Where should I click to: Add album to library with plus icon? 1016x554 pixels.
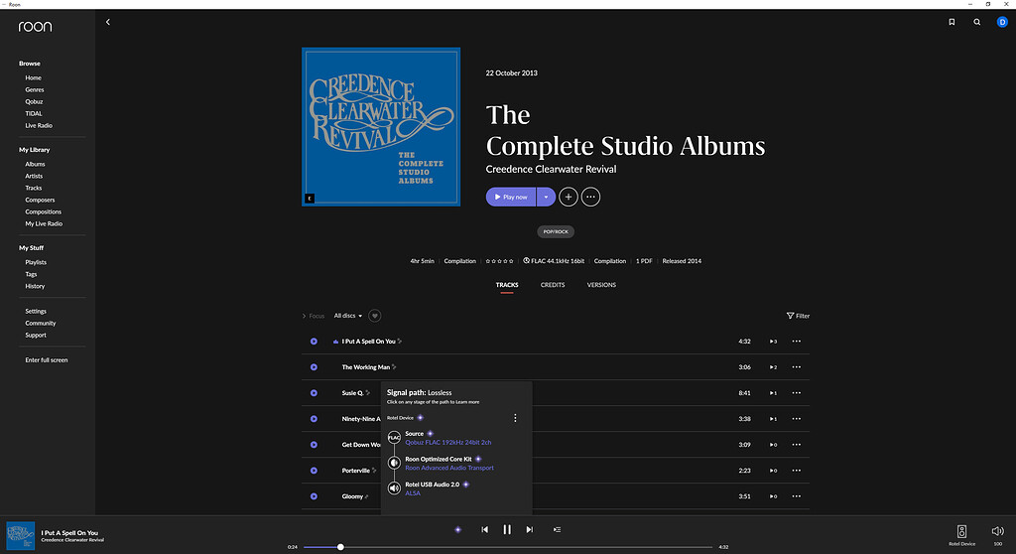pyautogui.click(x=569, y=197)
